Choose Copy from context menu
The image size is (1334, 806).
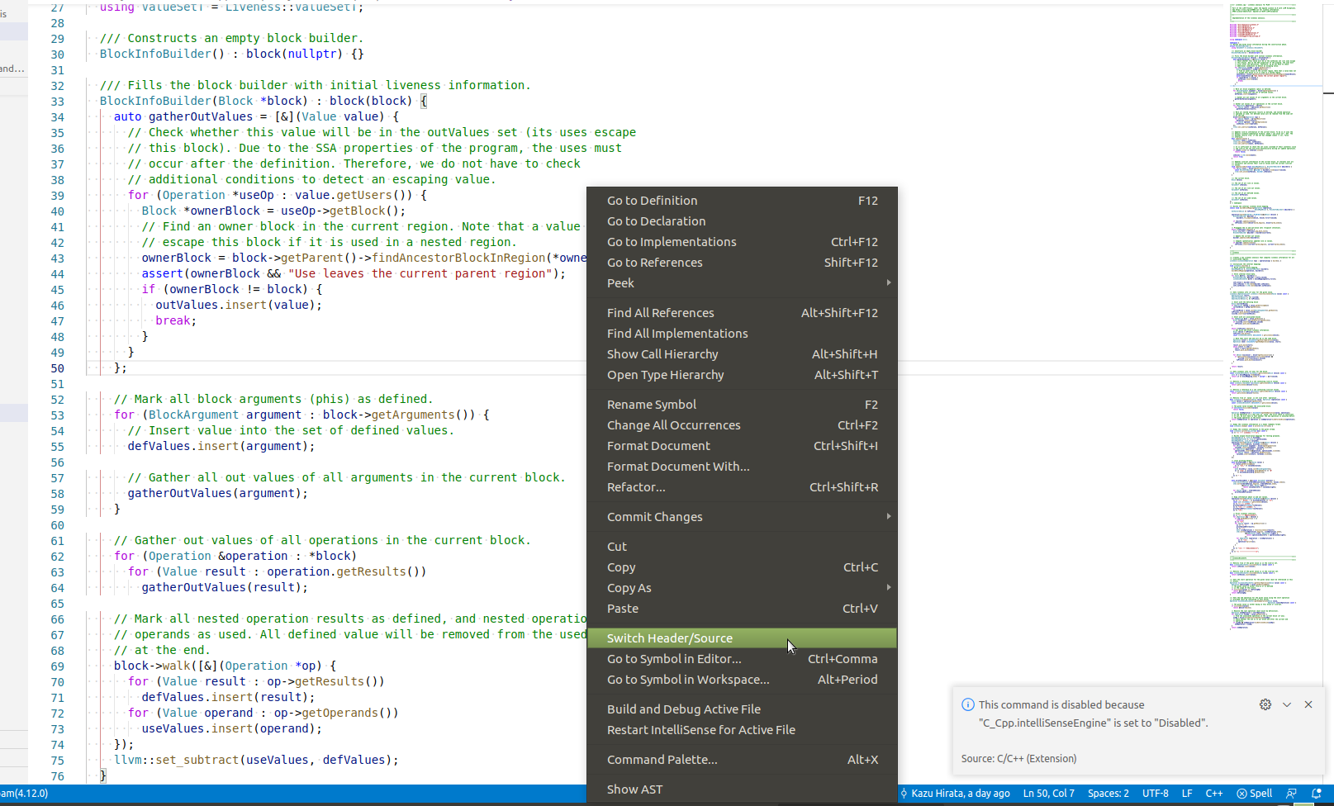(x=742, y=567)
